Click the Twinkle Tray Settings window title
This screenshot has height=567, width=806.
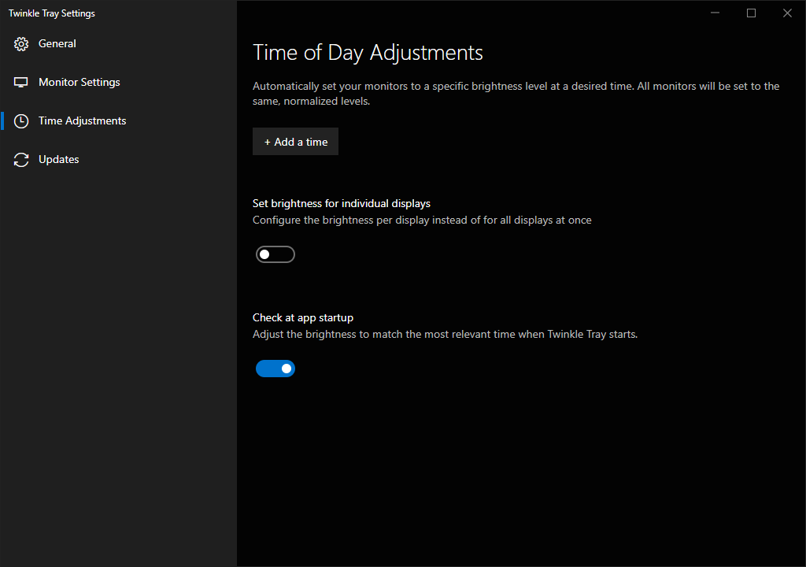(52, 13)
